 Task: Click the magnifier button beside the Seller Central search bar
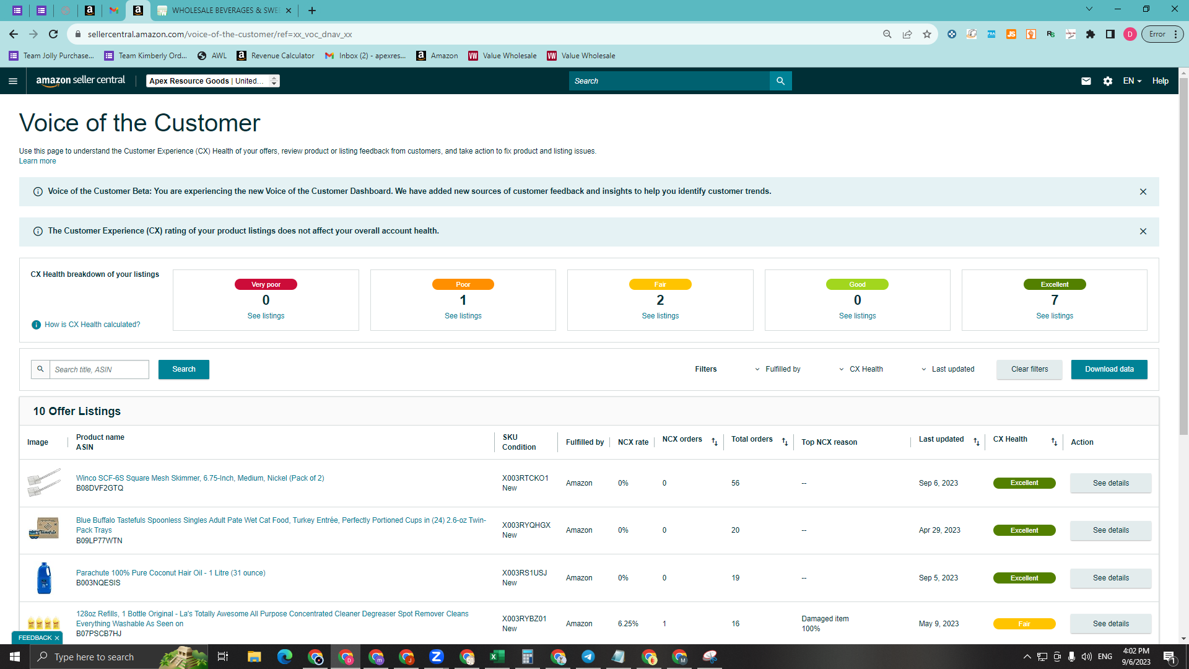780,81
